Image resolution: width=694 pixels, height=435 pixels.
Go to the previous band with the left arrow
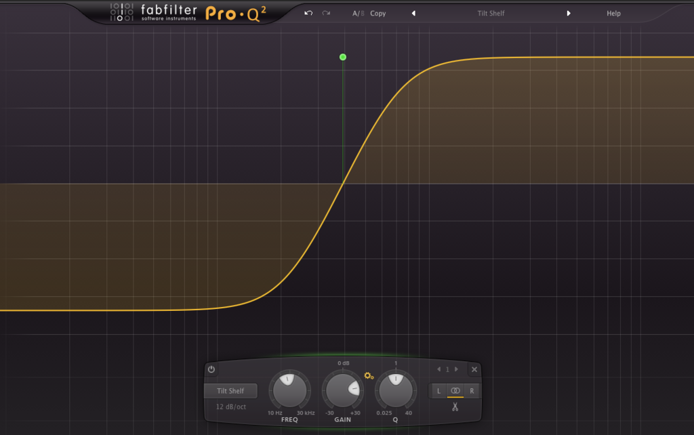438,369
